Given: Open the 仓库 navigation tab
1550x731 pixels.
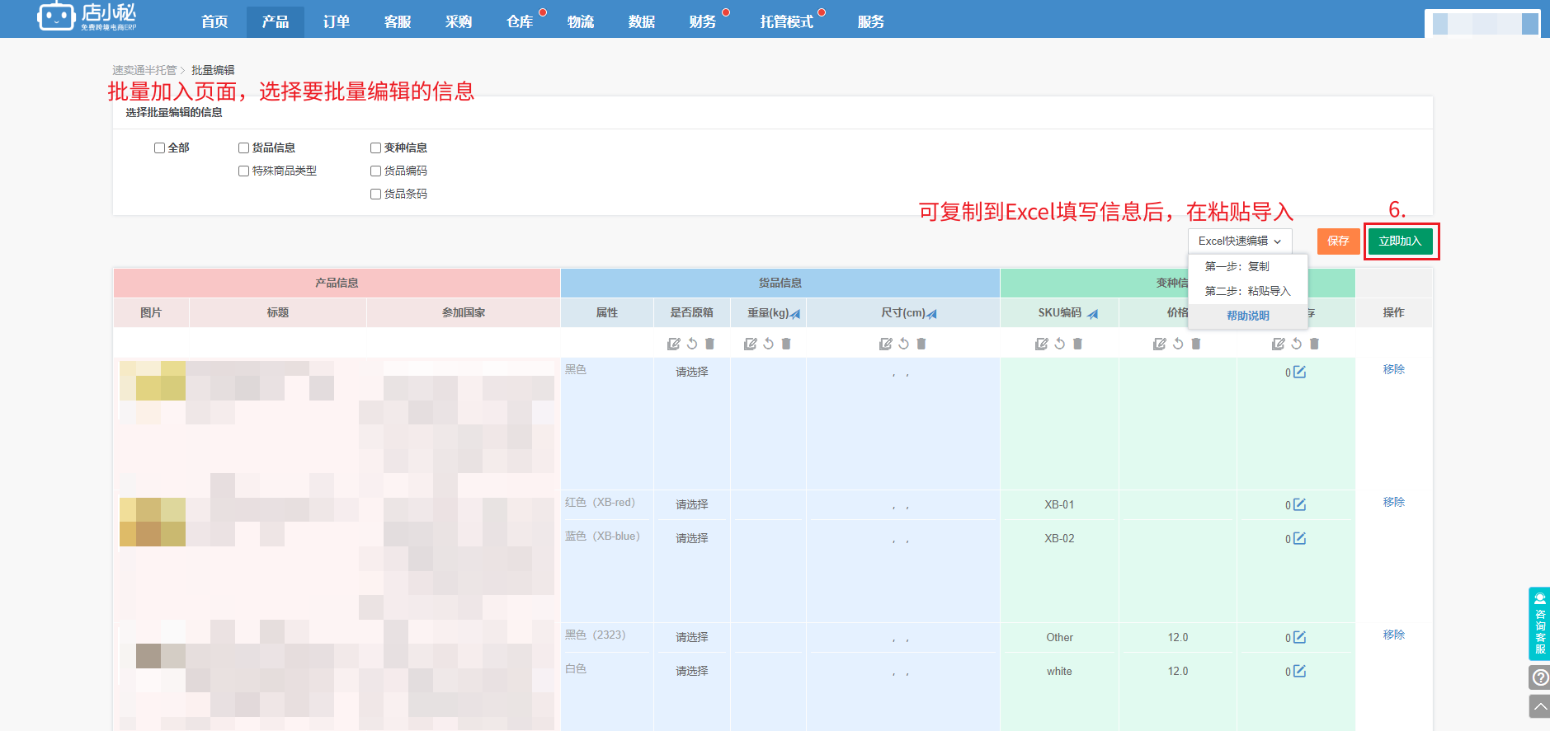Looking at the screenshot, I should coord(520,21).
